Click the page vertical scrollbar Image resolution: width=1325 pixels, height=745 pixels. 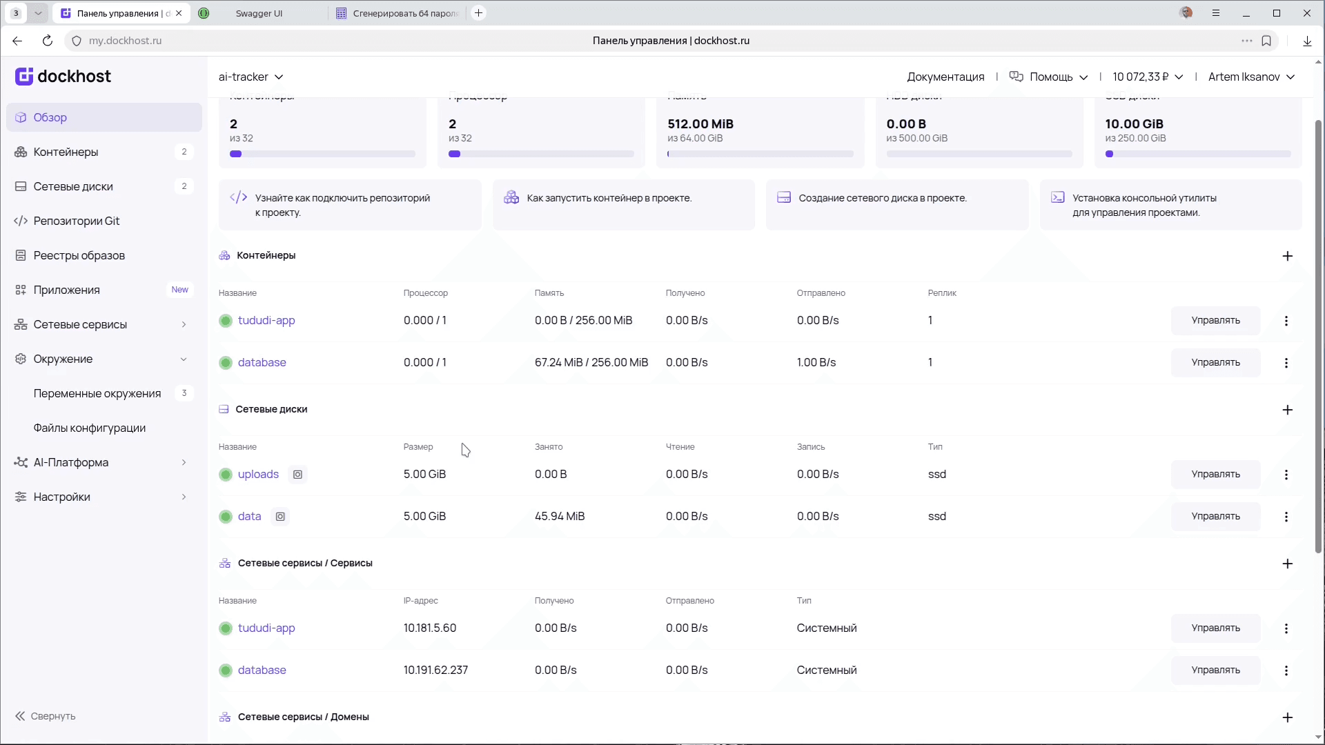point(1318,337)
